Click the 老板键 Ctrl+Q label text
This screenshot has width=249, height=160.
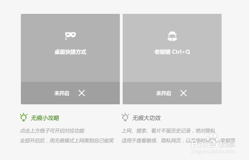[x=172, y=52]
